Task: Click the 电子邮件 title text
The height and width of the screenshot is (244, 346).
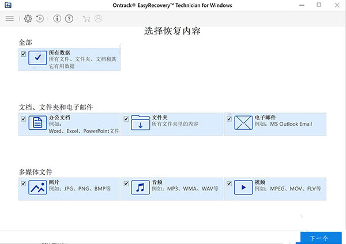Action: (x=265, y=118)
